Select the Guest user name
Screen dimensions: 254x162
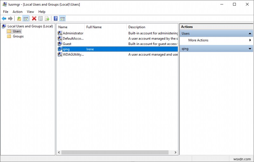point(67,44)
